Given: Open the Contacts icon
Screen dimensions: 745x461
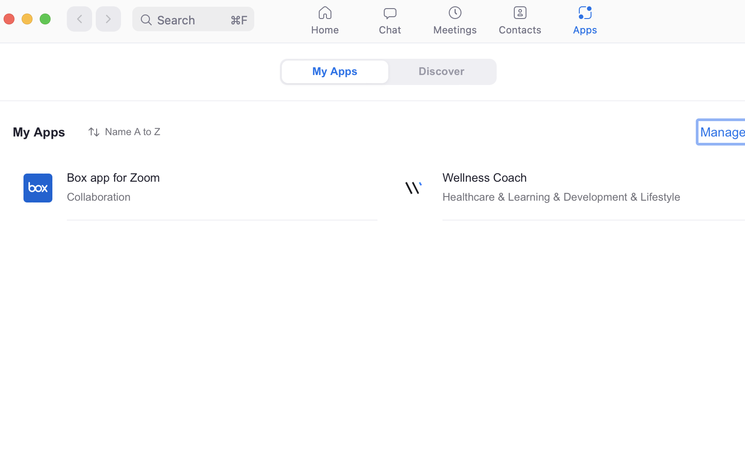Looking at the screenshot, I should [x=520, y=13].
